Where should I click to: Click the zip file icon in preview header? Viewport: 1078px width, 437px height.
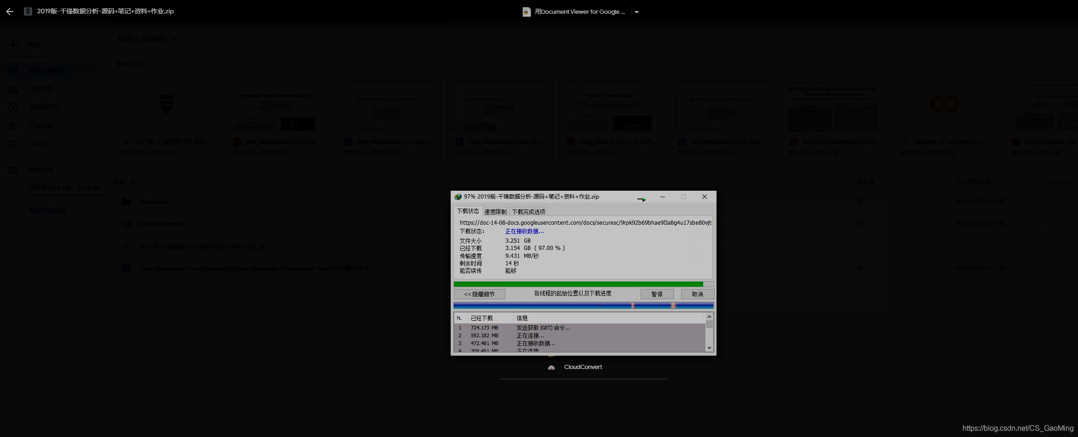point(28,11)
